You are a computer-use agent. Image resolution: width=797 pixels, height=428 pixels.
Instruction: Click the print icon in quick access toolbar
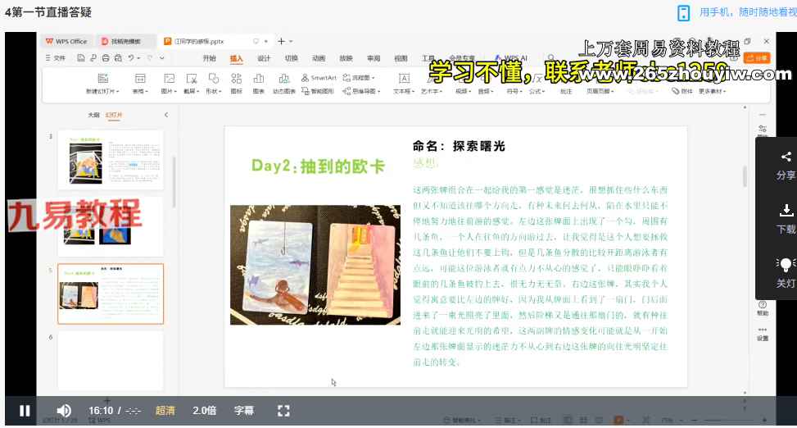106,58
